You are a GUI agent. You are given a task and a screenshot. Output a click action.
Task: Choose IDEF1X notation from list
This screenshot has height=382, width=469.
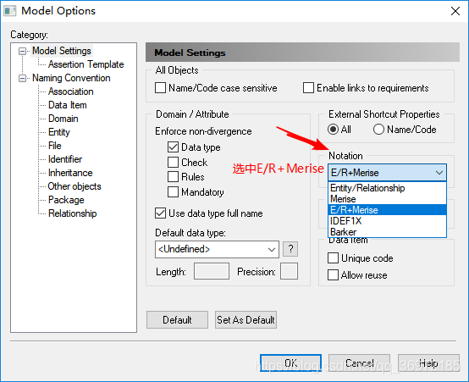(x=388, y=221)
